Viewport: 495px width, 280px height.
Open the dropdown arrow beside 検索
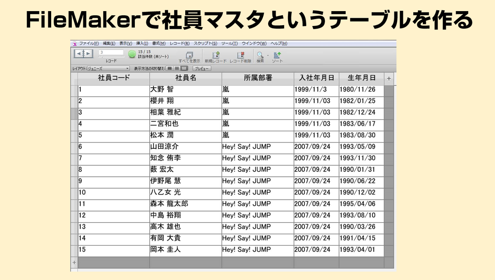coord(267,55)
